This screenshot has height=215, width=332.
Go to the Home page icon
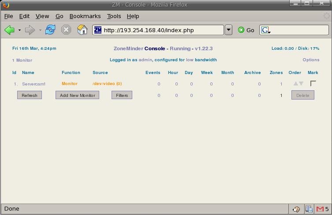click(82, 30)
